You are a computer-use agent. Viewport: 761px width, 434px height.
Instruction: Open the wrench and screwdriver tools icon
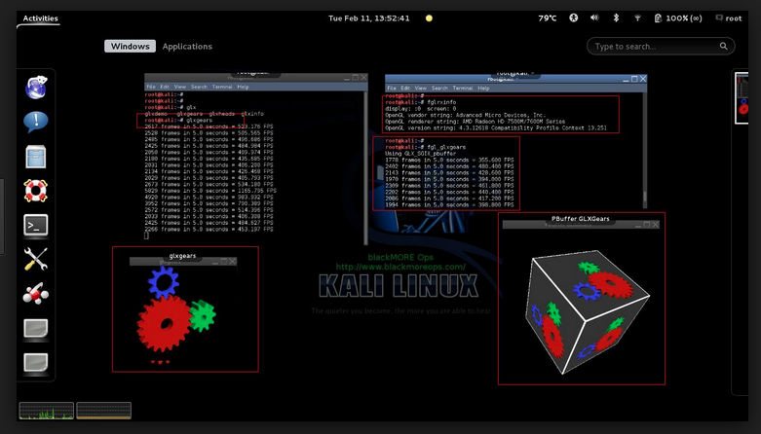36,259
